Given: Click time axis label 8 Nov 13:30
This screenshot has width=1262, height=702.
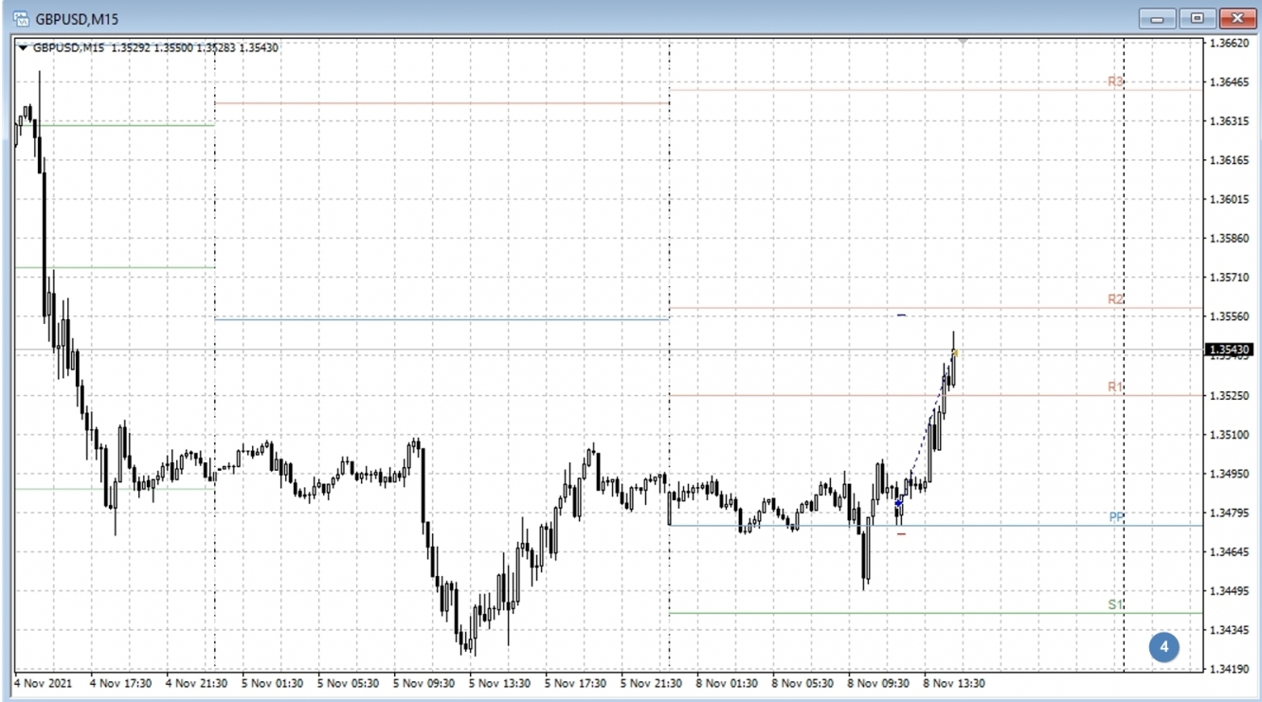Looking at the screenshot, I should click(x=954, y=682).
